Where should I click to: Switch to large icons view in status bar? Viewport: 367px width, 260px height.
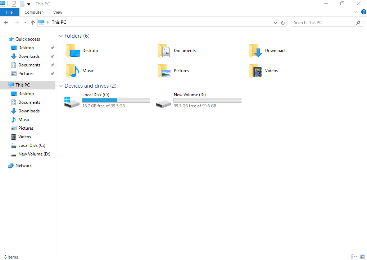pyautogui.click(x=362, y=257)
